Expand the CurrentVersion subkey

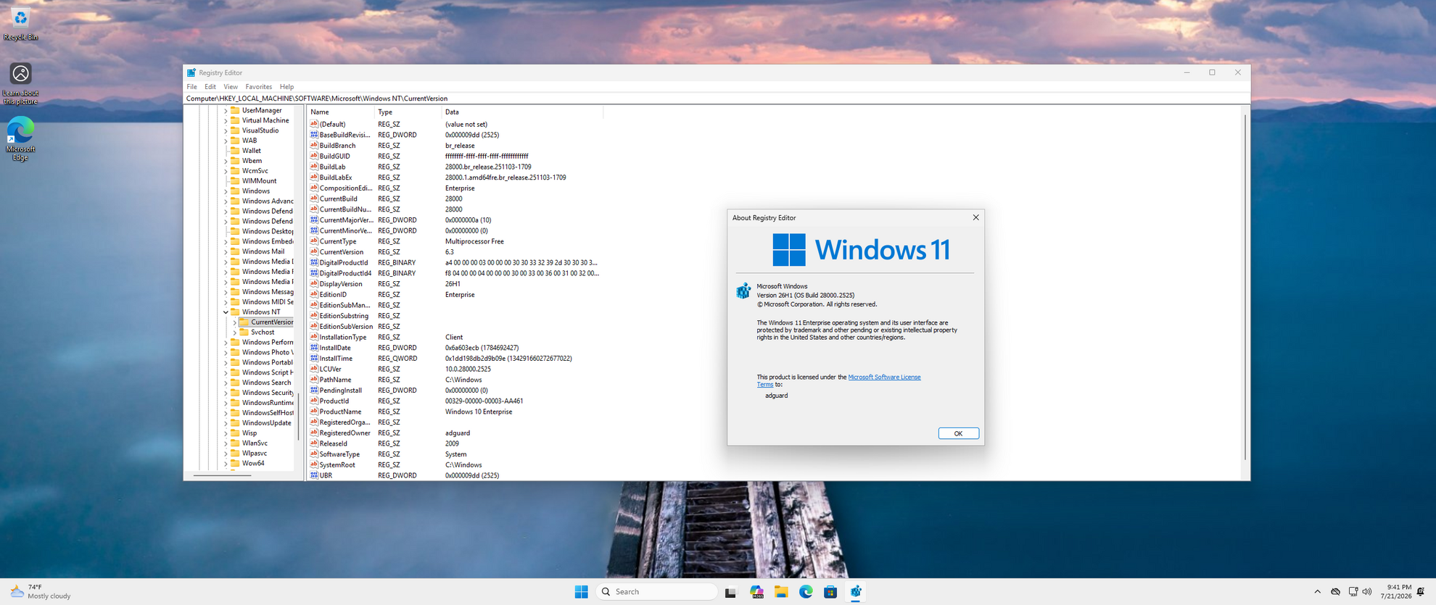(x=234, y=322)
